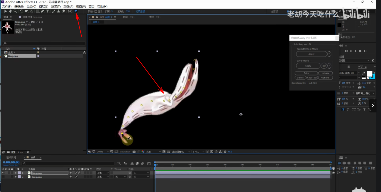Click the create new folder icon in Project panel

(8, 152)
